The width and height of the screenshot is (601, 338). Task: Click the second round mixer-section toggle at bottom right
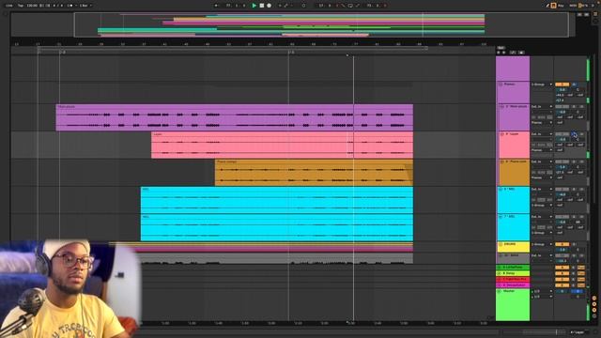point(594,304)
